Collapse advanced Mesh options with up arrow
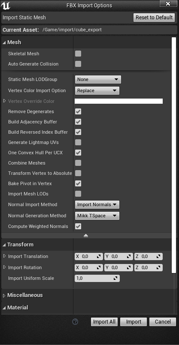179x345 pixels. pos(86,235)
